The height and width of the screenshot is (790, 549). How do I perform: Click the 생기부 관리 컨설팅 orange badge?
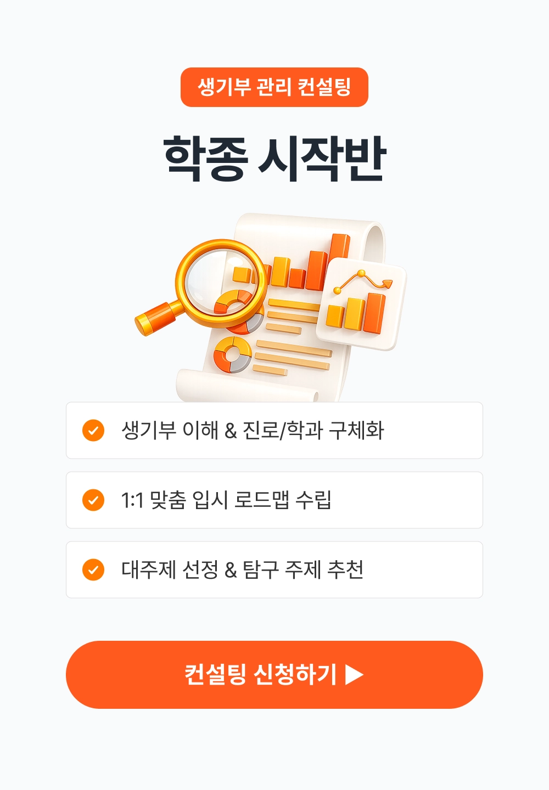274,87
